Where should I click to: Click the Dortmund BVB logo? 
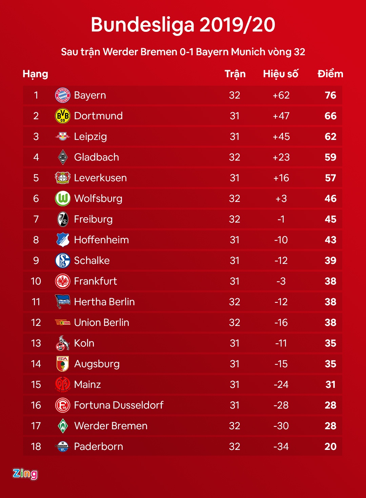pos(63,116)
